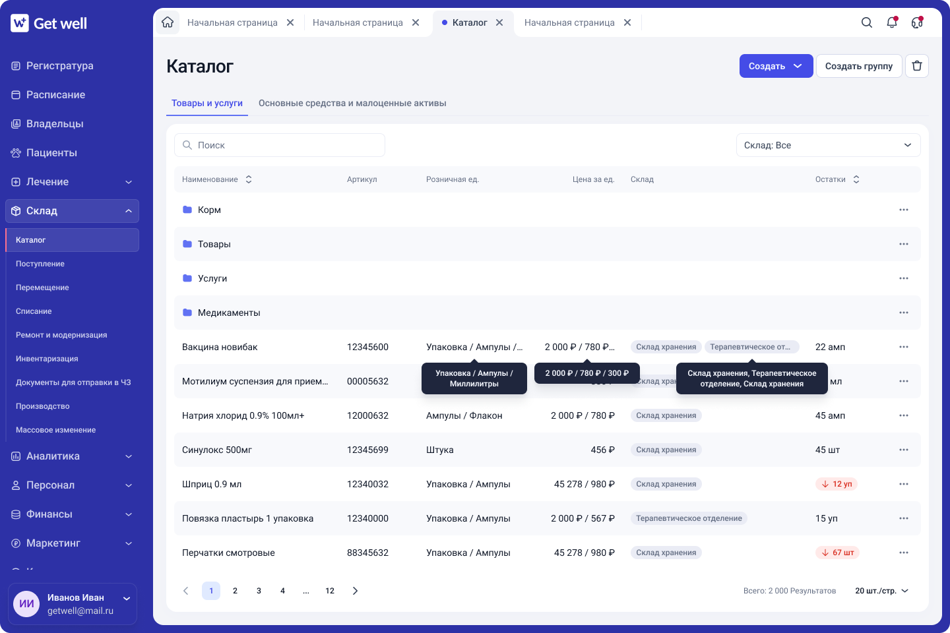
Task: Select Производство submenu item
Action: [43, 406]
